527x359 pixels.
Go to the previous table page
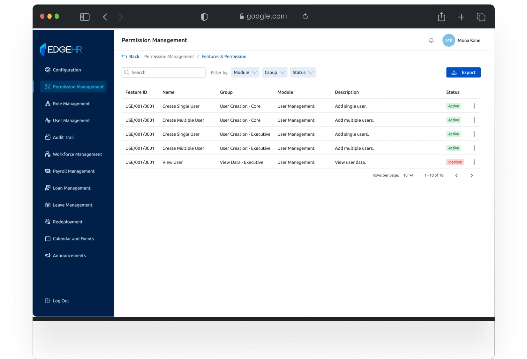click(x=456, y=176)
